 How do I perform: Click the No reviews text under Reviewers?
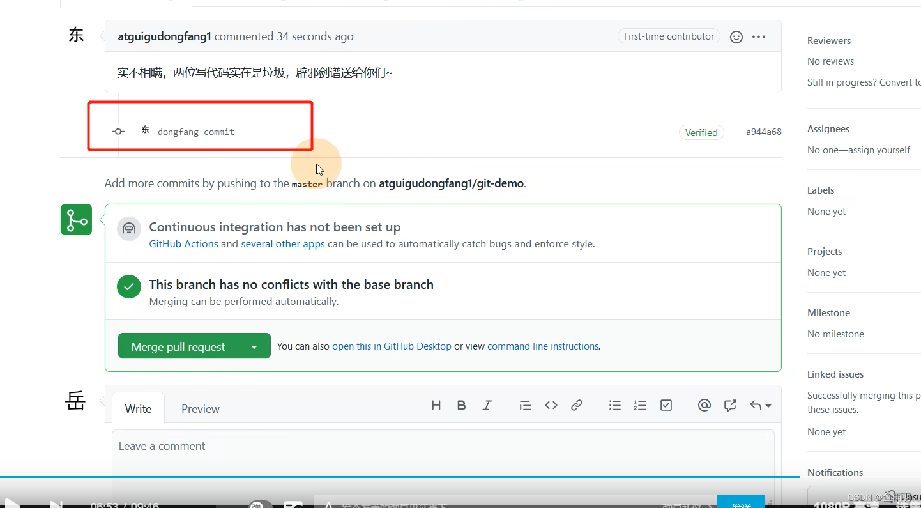(830, 61)
